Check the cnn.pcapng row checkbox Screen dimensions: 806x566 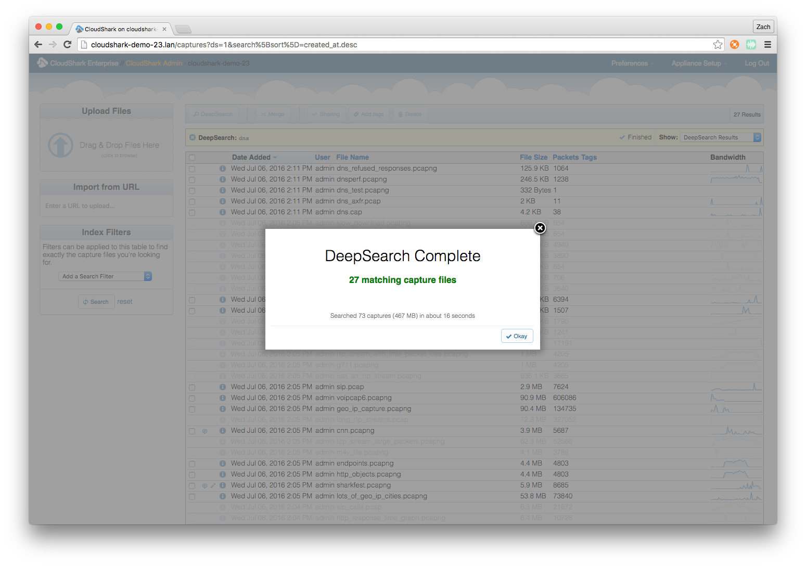point(192,431)
